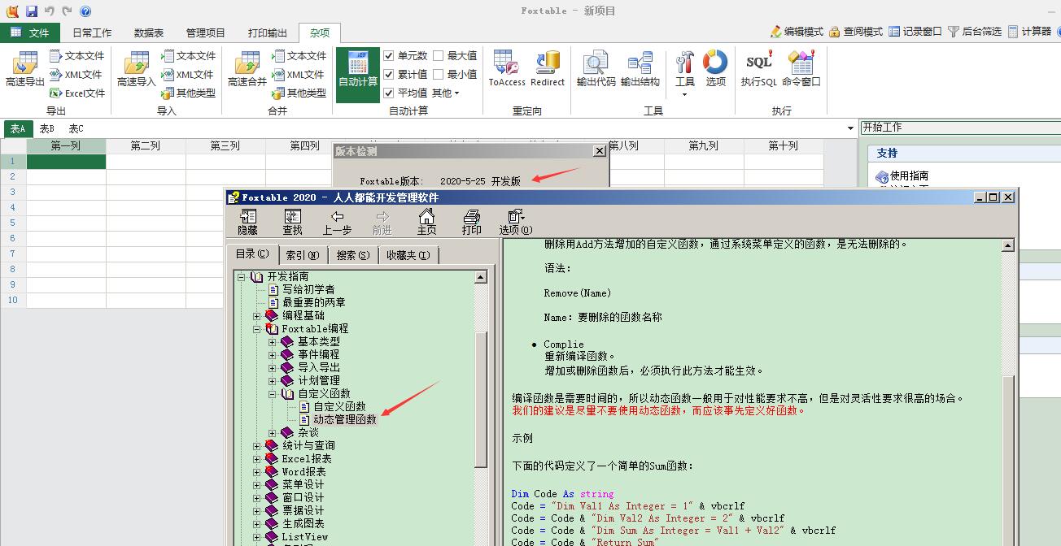Open the 其他 dropdown in 自动计算 group
This screenshot has width=1061, height=546.
(446, 93)
